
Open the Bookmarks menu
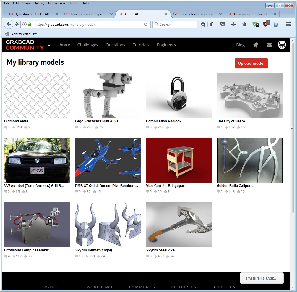pos(57,3)
